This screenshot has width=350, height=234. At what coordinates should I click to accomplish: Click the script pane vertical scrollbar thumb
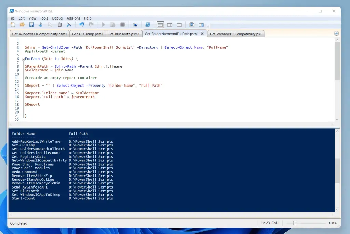tap(337, 61)
